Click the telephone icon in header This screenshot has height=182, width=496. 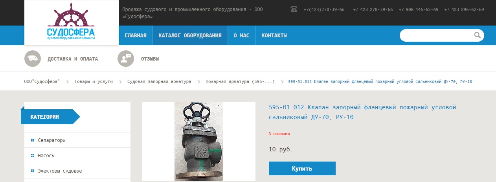(294, 9)
